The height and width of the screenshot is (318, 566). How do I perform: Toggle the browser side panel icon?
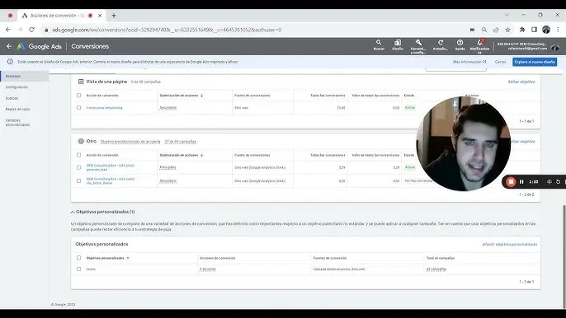(x=534, y=30)
